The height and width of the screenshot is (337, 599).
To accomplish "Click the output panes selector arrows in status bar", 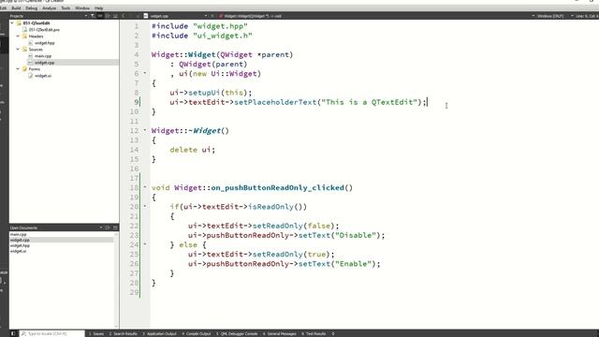I will click(333, 333).
